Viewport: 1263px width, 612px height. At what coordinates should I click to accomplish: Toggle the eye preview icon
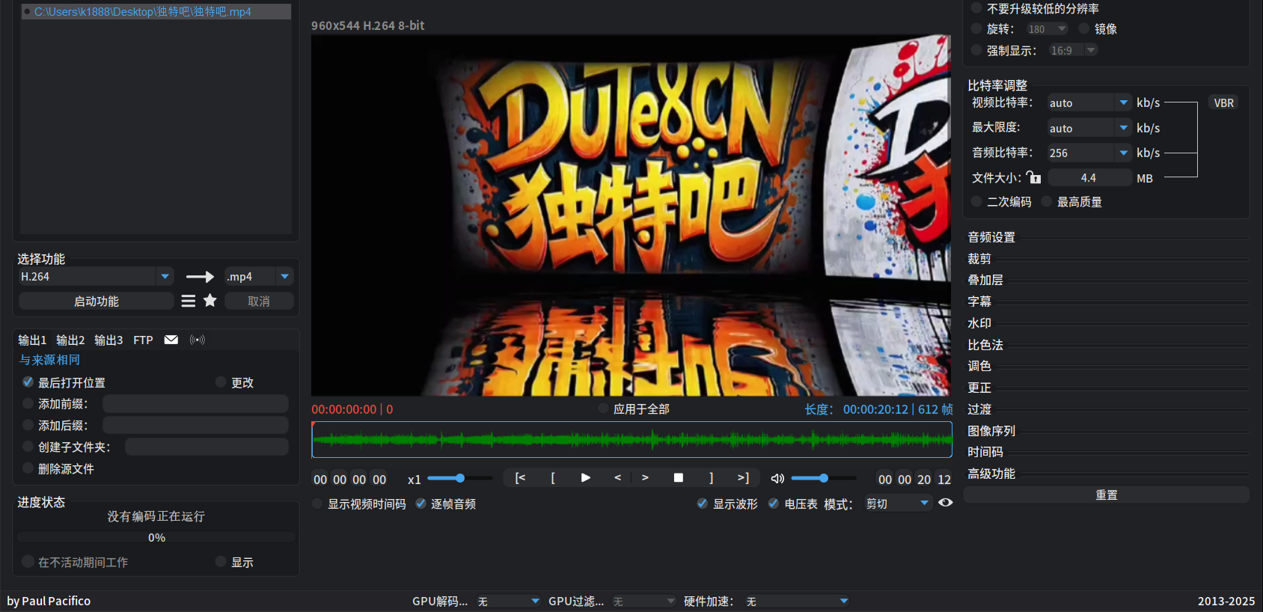[x=946, y=503]
